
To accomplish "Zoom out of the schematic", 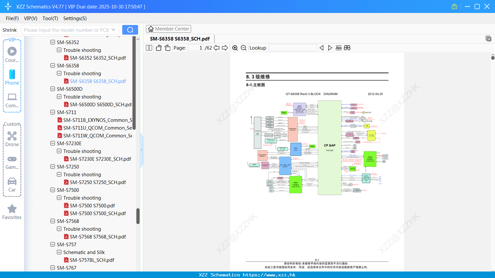I will pos(243,48).
